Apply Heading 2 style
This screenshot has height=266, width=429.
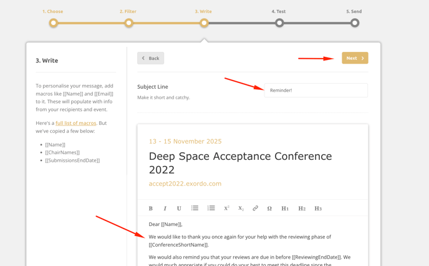(x=302, y=209)
